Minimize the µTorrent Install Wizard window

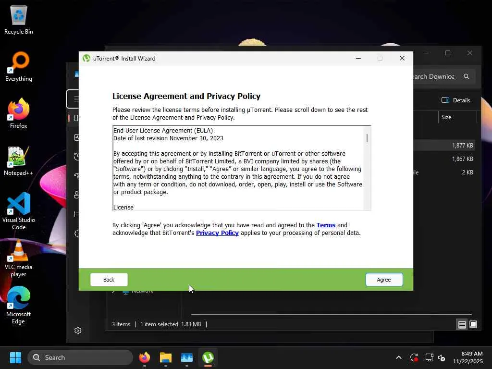coord(358,58)
